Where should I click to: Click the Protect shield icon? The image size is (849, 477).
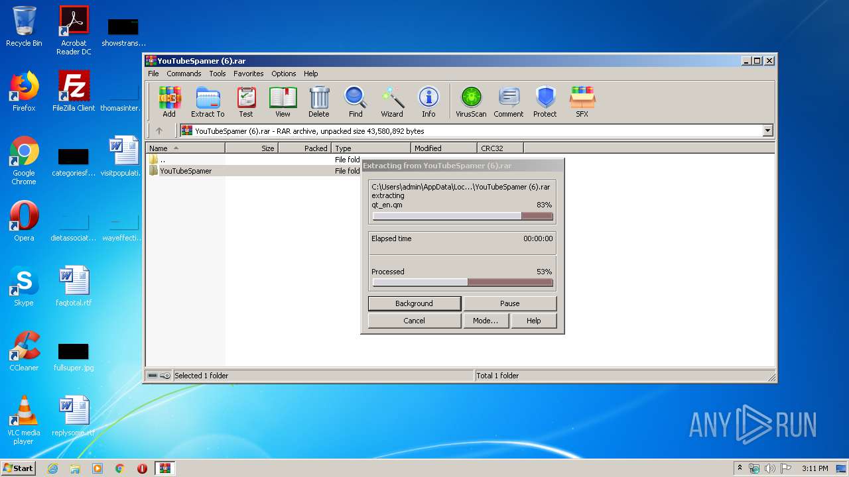click(x=545, y=102)
